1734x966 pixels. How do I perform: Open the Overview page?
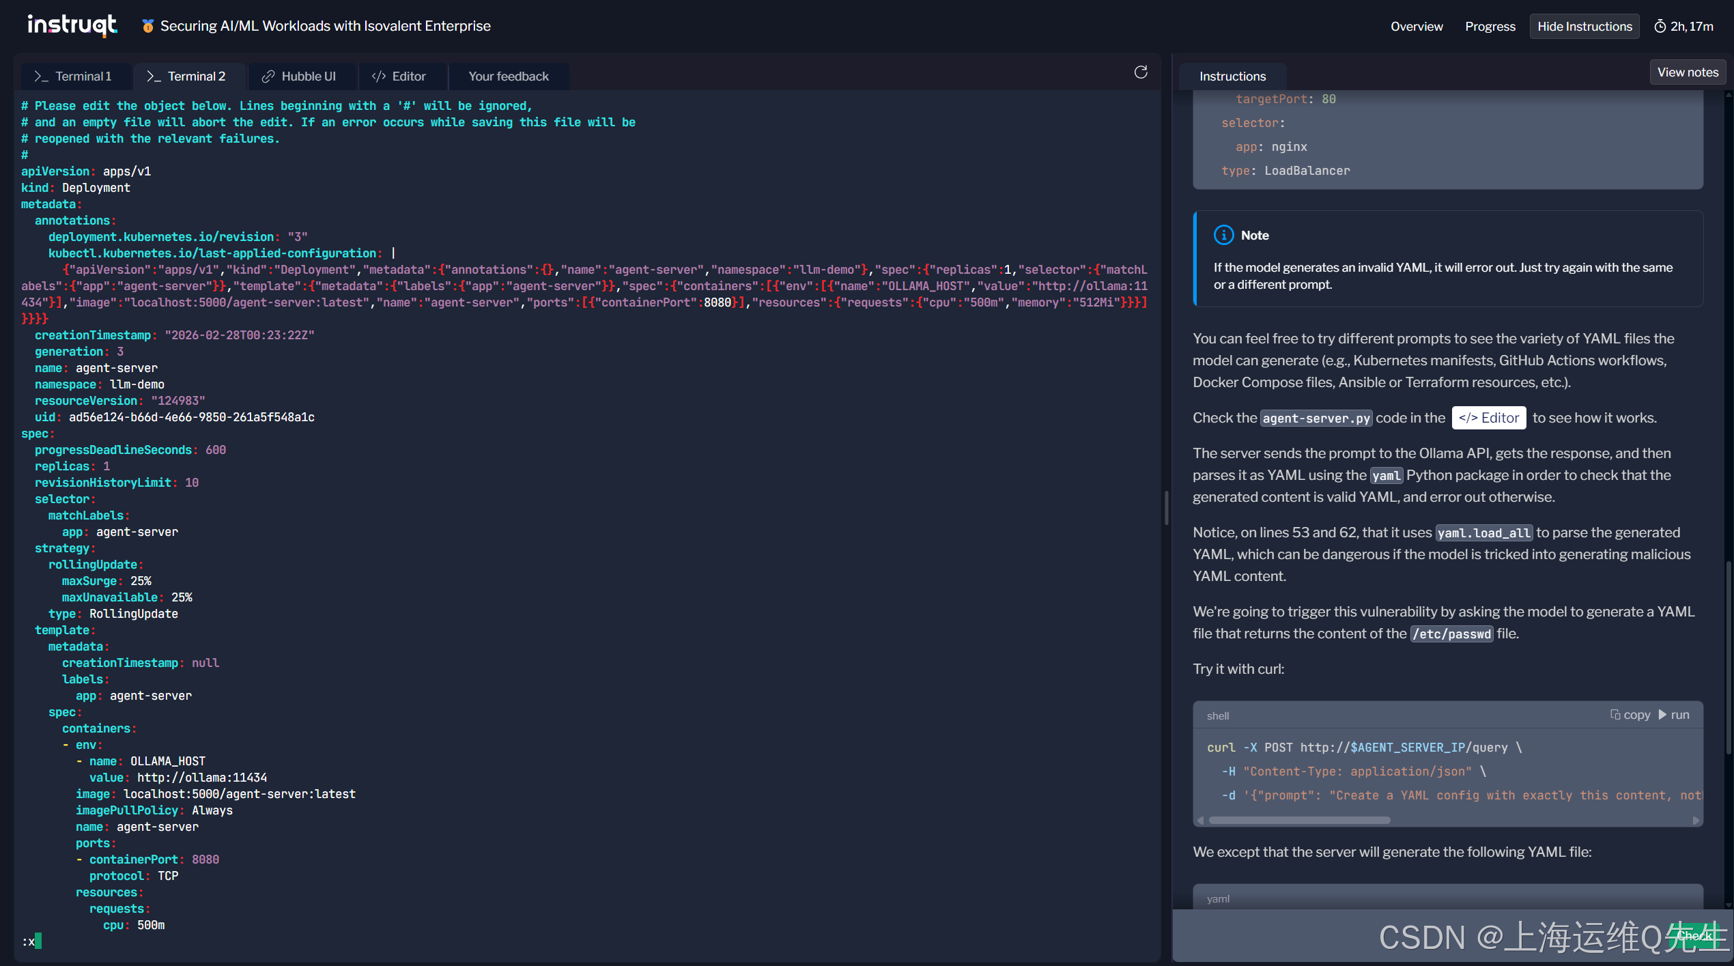(x=1417, y=27)
